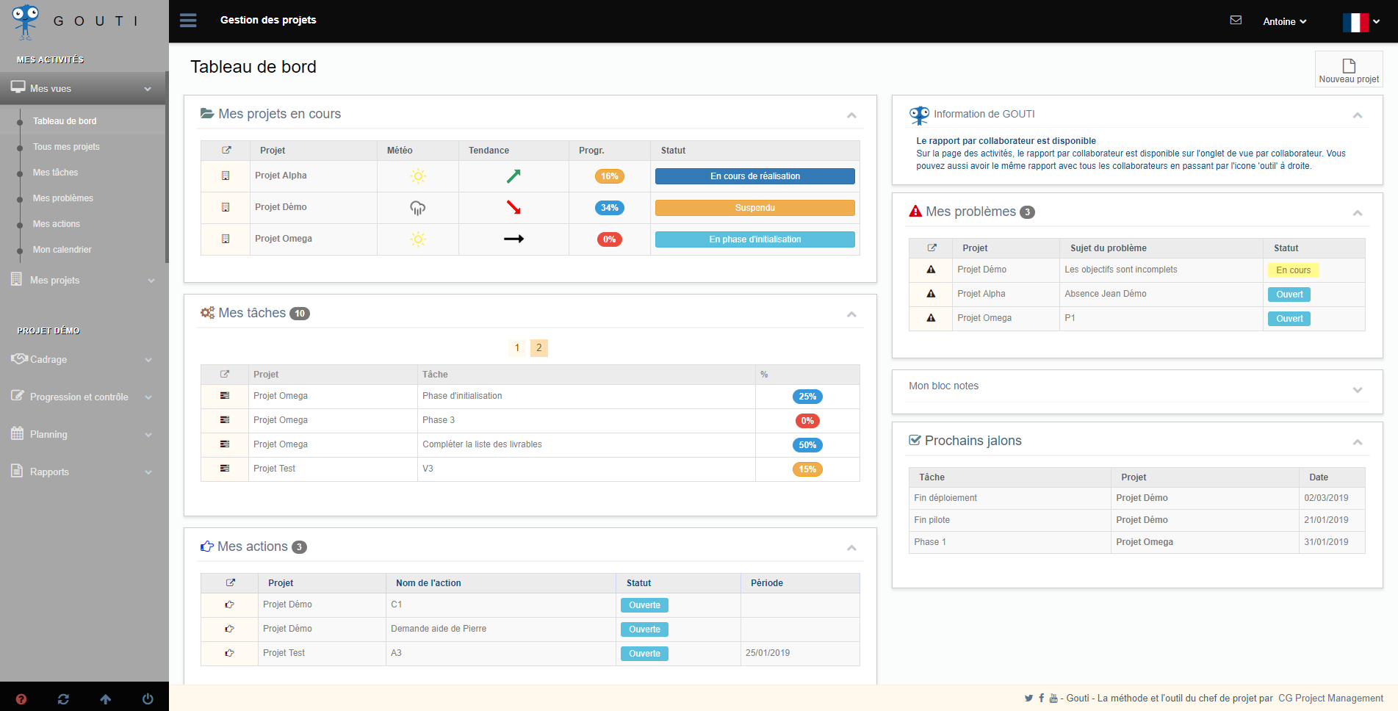
Task: Click the refresh icon in sidebar footer
Action: [x=63, y=699]
